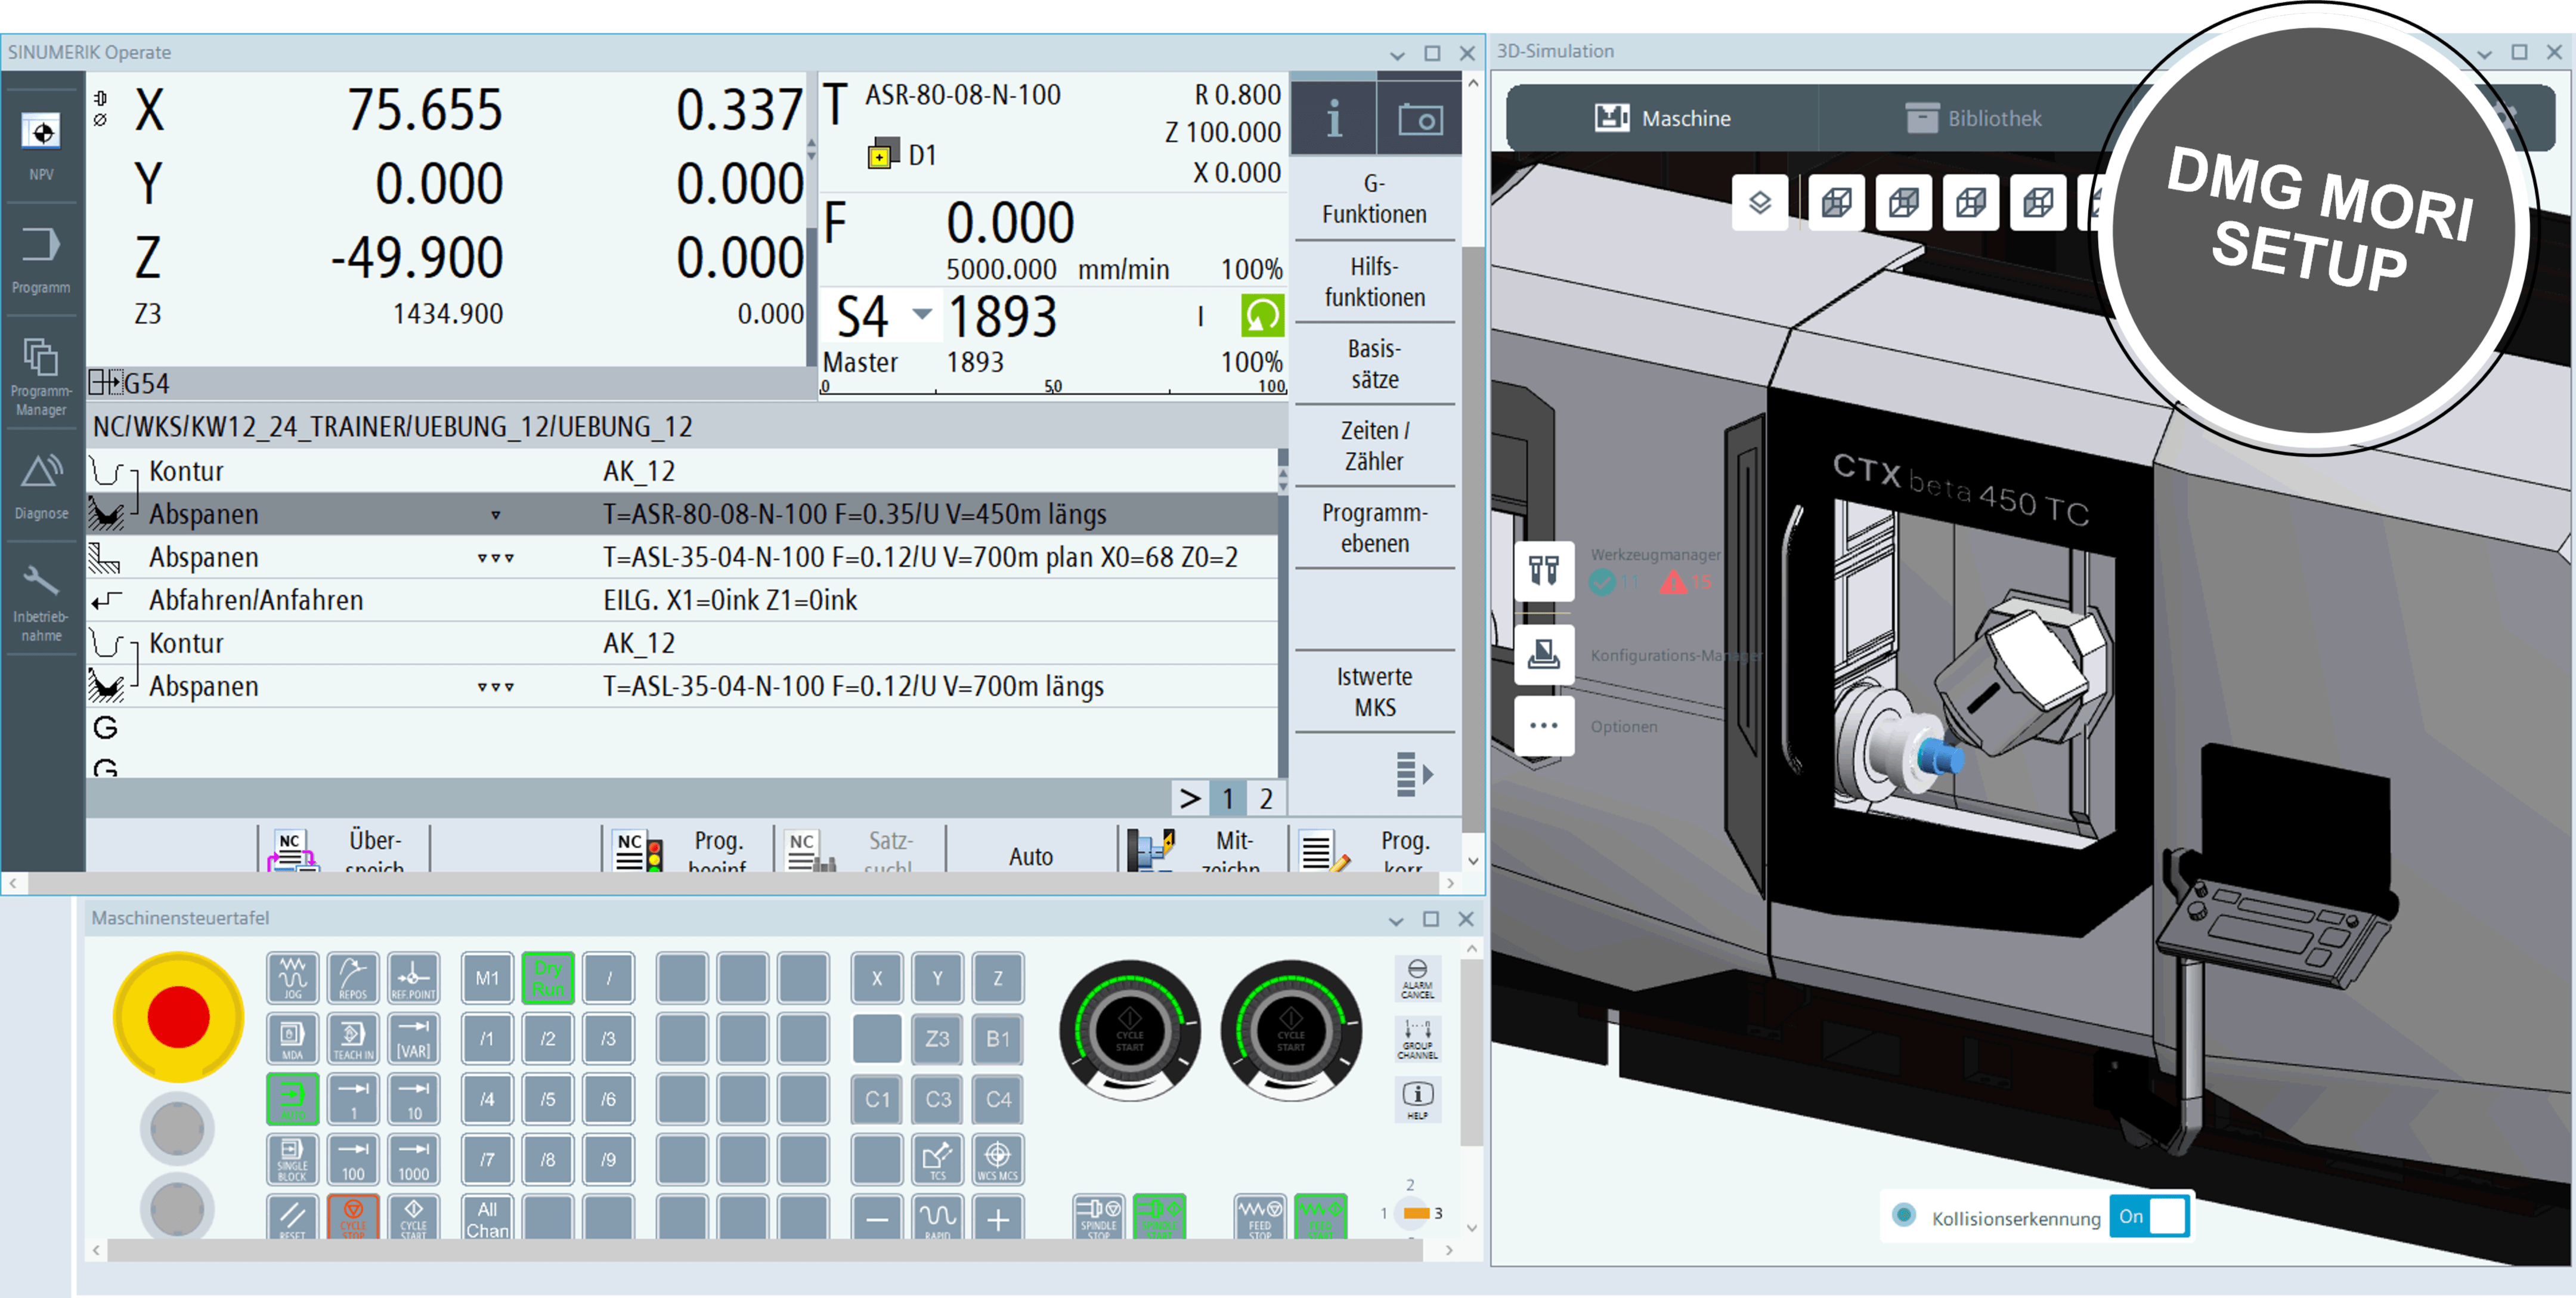Expand triangles on the last Abspanen längs row
Image resolution: width=2576 pixels, height=1298 pixels.
tap(496, 687)
